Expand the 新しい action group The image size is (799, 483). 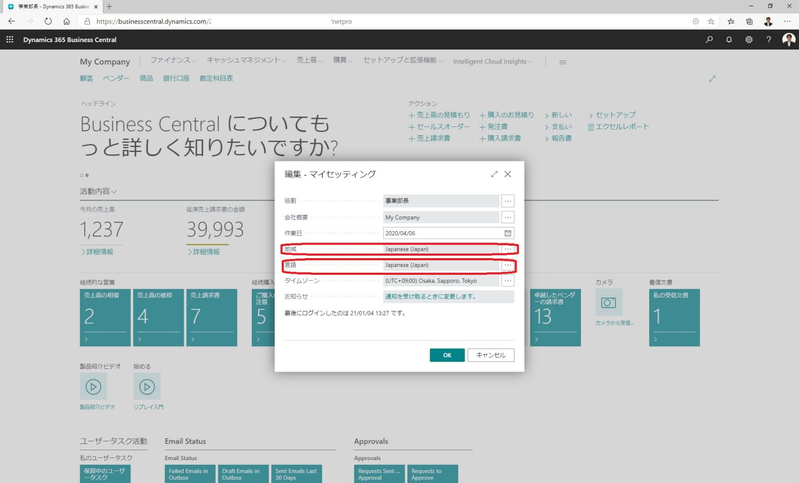coord(558,115)
